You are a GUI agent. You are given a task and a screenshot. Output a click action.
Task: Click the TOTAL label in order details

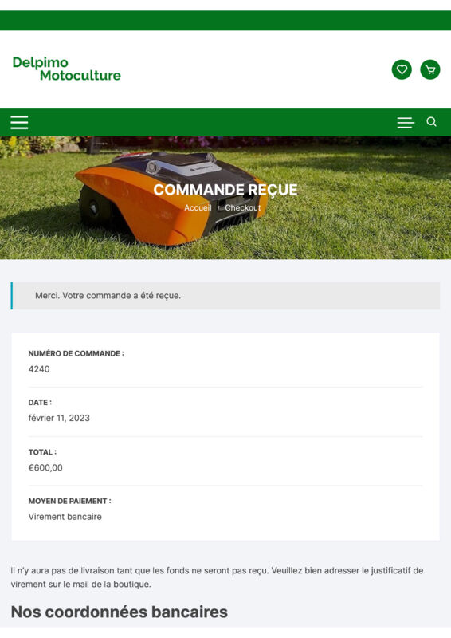click(x=42, y=452)
